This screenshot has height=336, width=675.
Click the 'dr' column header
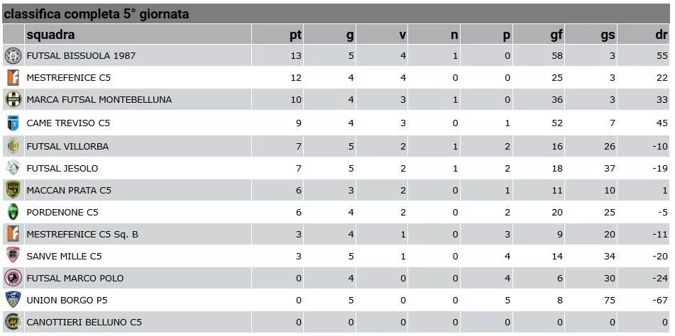click(662, 35)
